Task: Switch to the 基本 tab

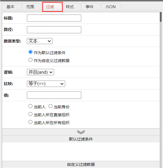Action: pyautogui.click(x=11, y=7)
